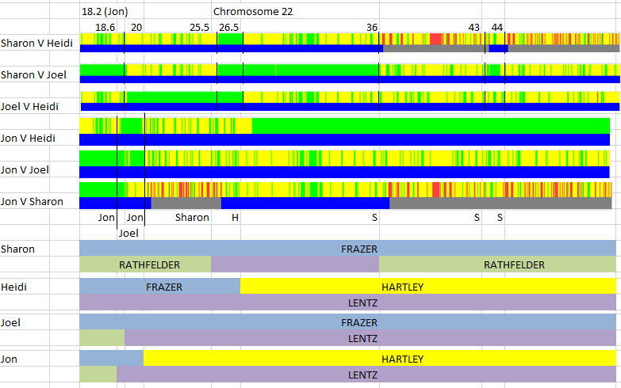
Task: Click the Joel V Heidi row label
Action: 33,107
